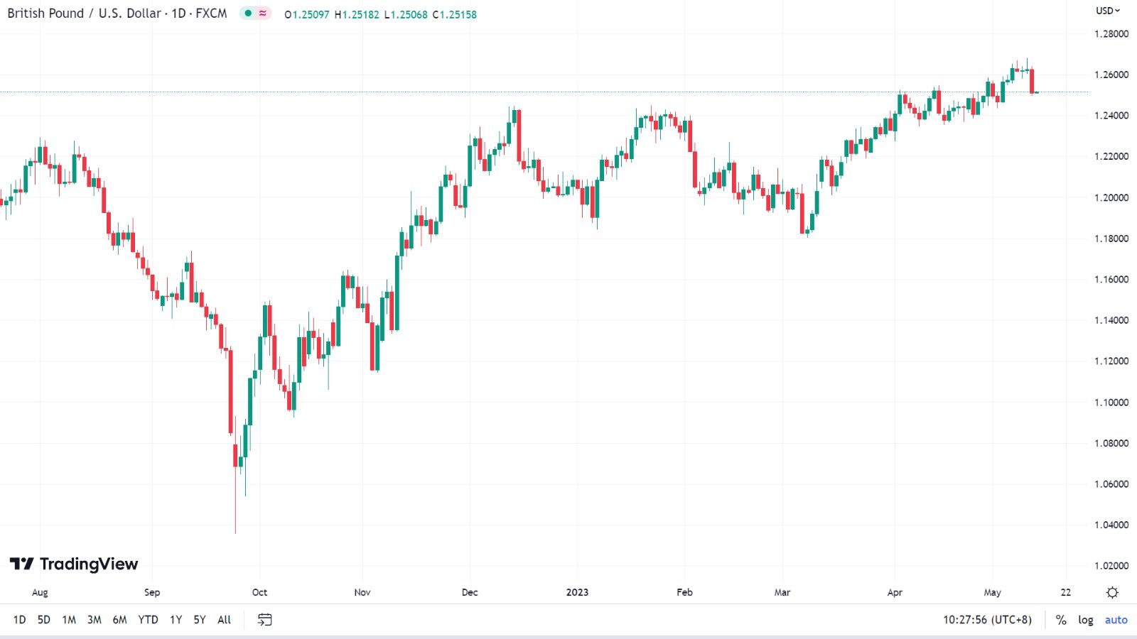This screenshot has height=639, width=1137.
Task: Click the open value O1.25097
Action: [307, 14]
